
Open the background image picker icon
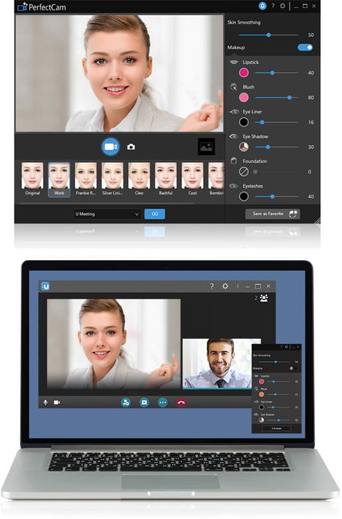point(206,146)
